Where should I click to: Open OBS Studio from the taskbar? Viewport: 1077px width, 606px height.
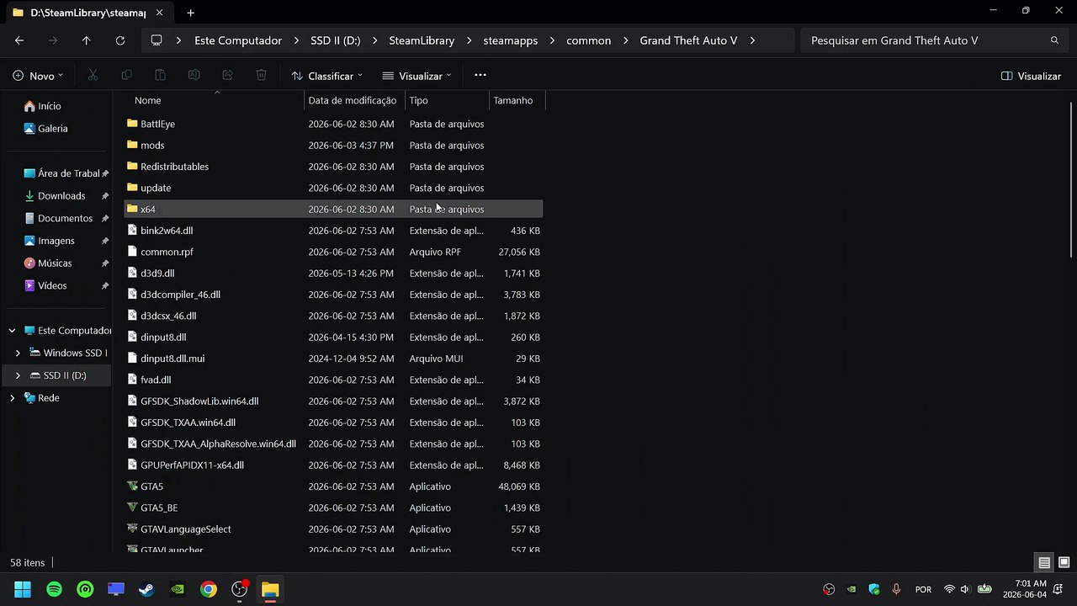(x=239, y=590)
